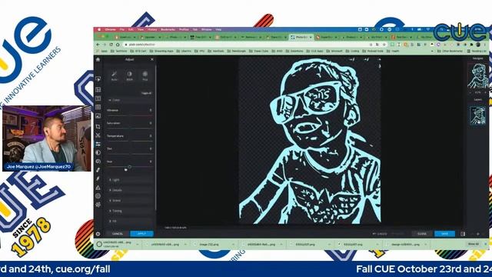Open the Chrome app menu
Image resolution: width=492 pixels, height=277 pixels.
(x=110, y=29)
